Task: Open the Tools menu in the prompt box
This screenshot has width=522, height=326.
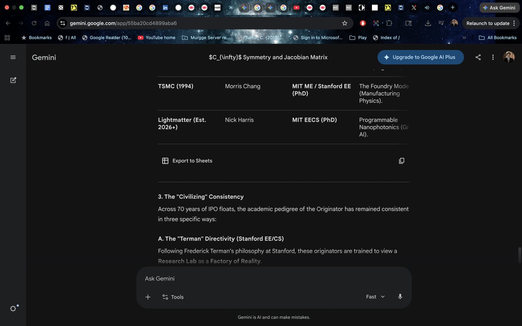Action: (x=173, y=297)
